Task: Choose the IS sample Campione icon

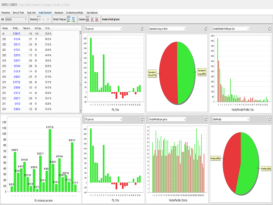Action: tap(93, 19)
